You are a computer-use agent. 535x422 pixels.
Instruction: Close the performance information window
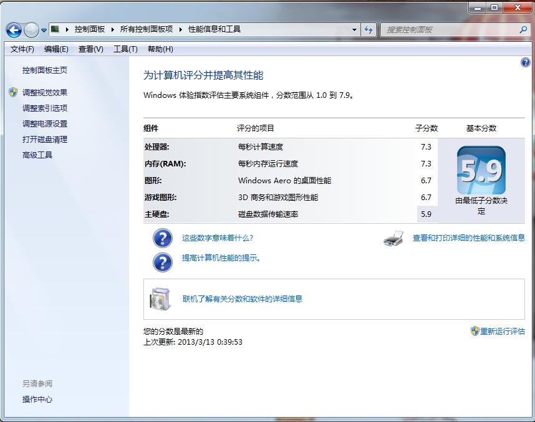pos(518,7)
